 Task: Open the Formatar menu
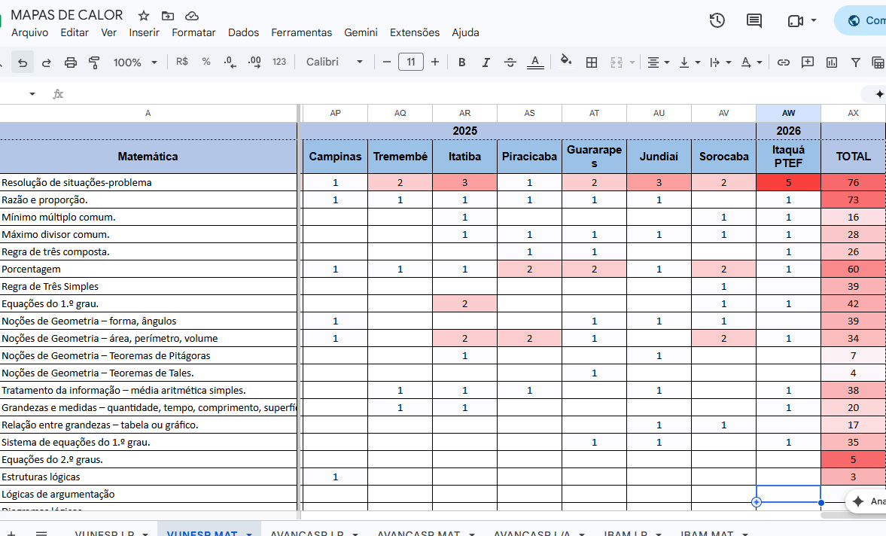pyautogui.click(x=193, y=32)
